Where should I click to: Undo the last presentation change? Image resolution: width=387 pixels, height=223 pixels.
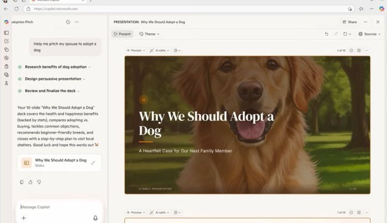tap(327, 34)
